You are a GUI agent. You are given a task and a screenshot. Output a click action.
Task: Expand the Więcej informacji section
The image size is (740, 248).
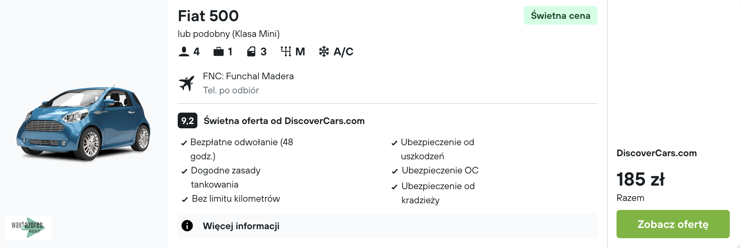(x=241, y=226)
